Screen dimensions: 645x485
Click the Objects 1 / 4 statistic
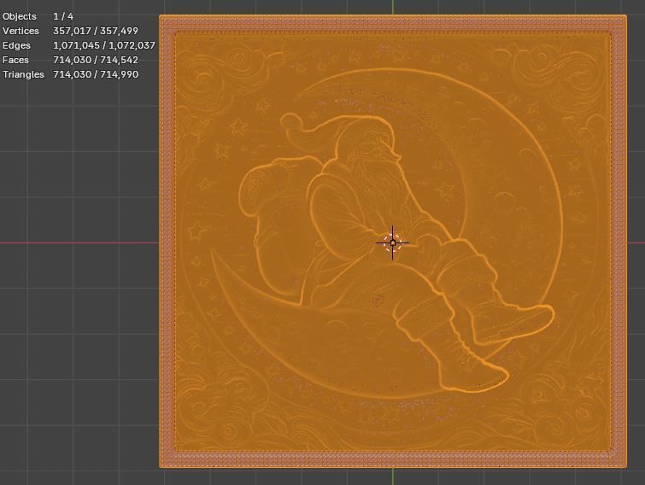(x=38, y=16)
